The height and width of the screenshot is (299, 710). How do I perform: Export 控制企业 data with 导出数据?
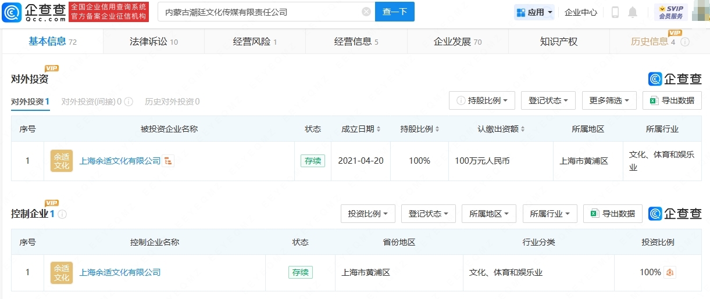pyautogui.click(x=613, y=214)
